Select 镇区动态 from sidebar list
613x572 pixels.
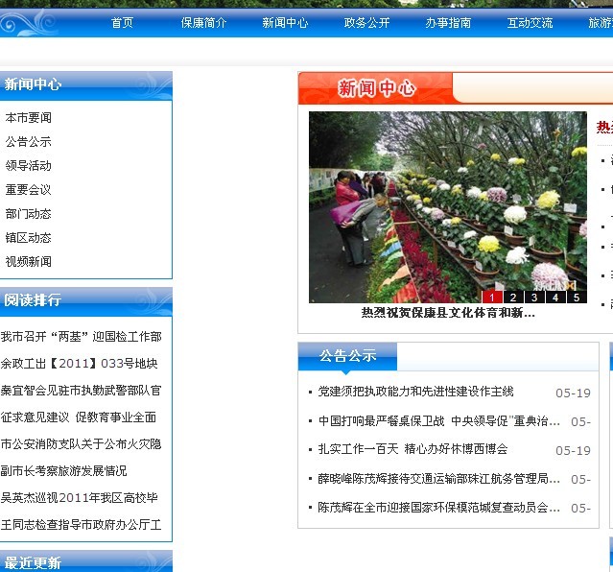pyautogui.click(x=29, y=238)
